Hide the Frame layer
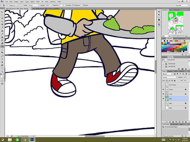The height and width of the screenshot is (142, 190). pos(163,89)
